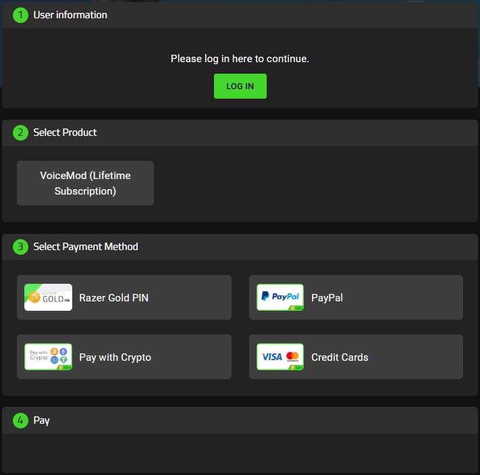Click the Pay section heading

pos(41,420)
